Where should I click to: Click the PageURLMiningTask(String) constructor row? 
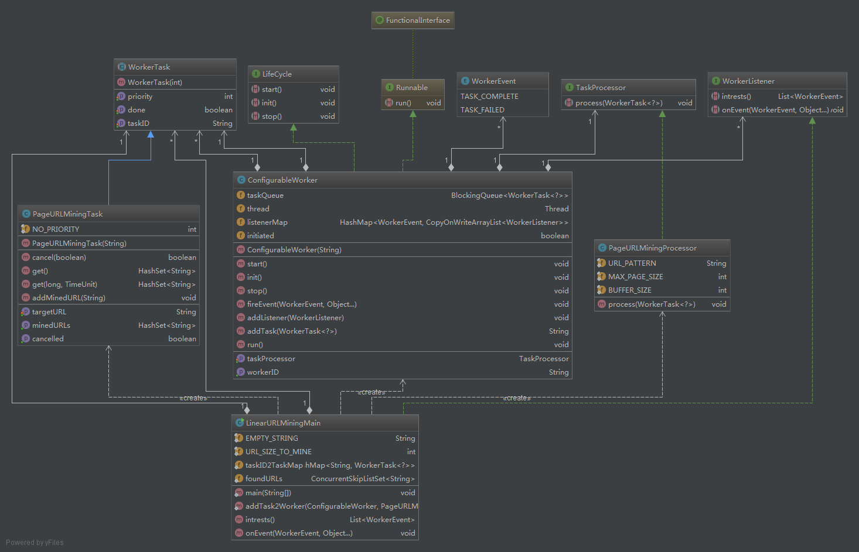coord(109,243)
